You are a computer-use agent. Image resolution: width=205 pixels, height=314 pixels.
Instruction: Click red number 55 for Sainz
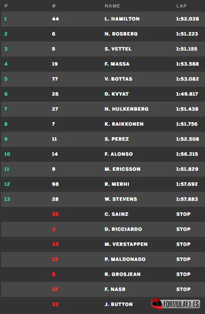55,214
